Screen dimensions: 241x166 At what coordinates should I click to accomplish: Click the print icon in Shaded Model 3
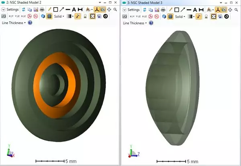point(162,9)
